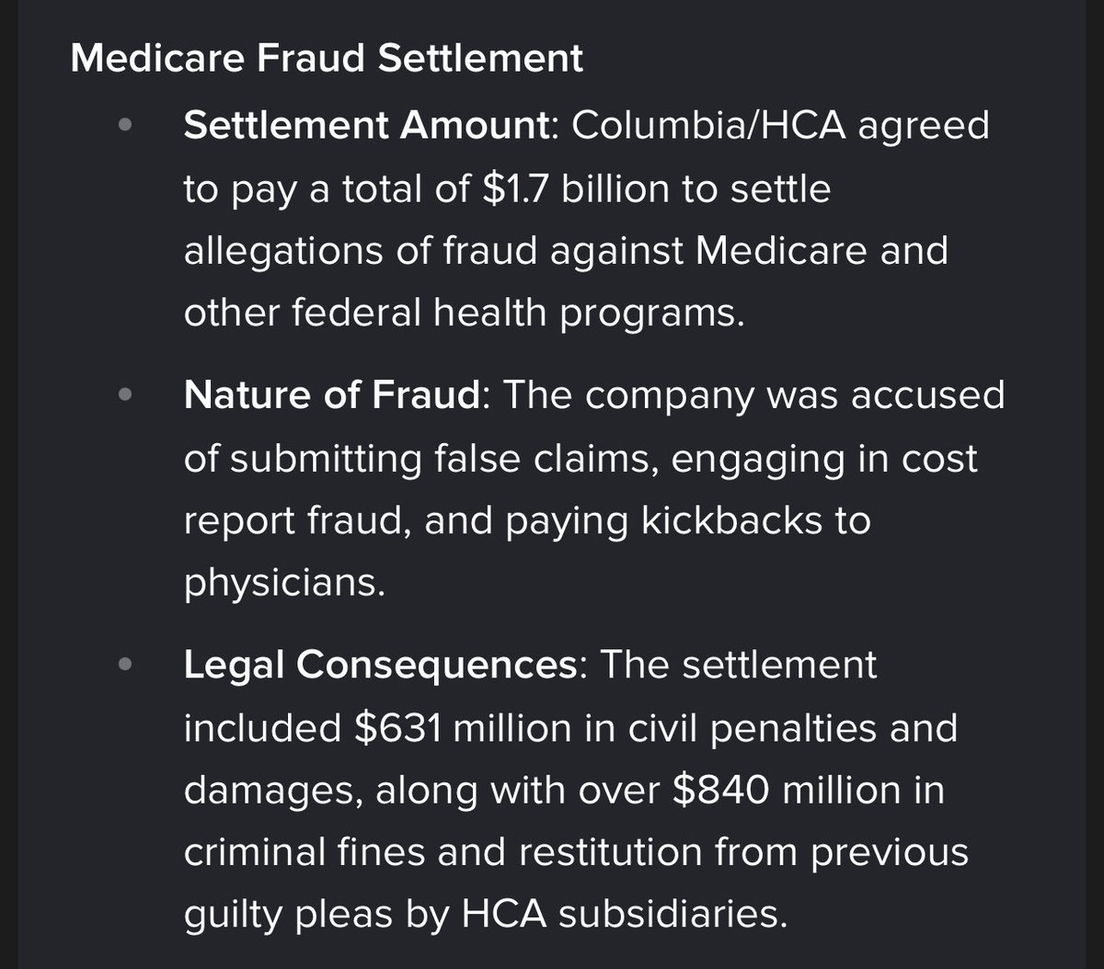The width and height of the screenshot is (1104, 969).
Task: Click the bullet before Legal Consequences
Action: [127, 667]
